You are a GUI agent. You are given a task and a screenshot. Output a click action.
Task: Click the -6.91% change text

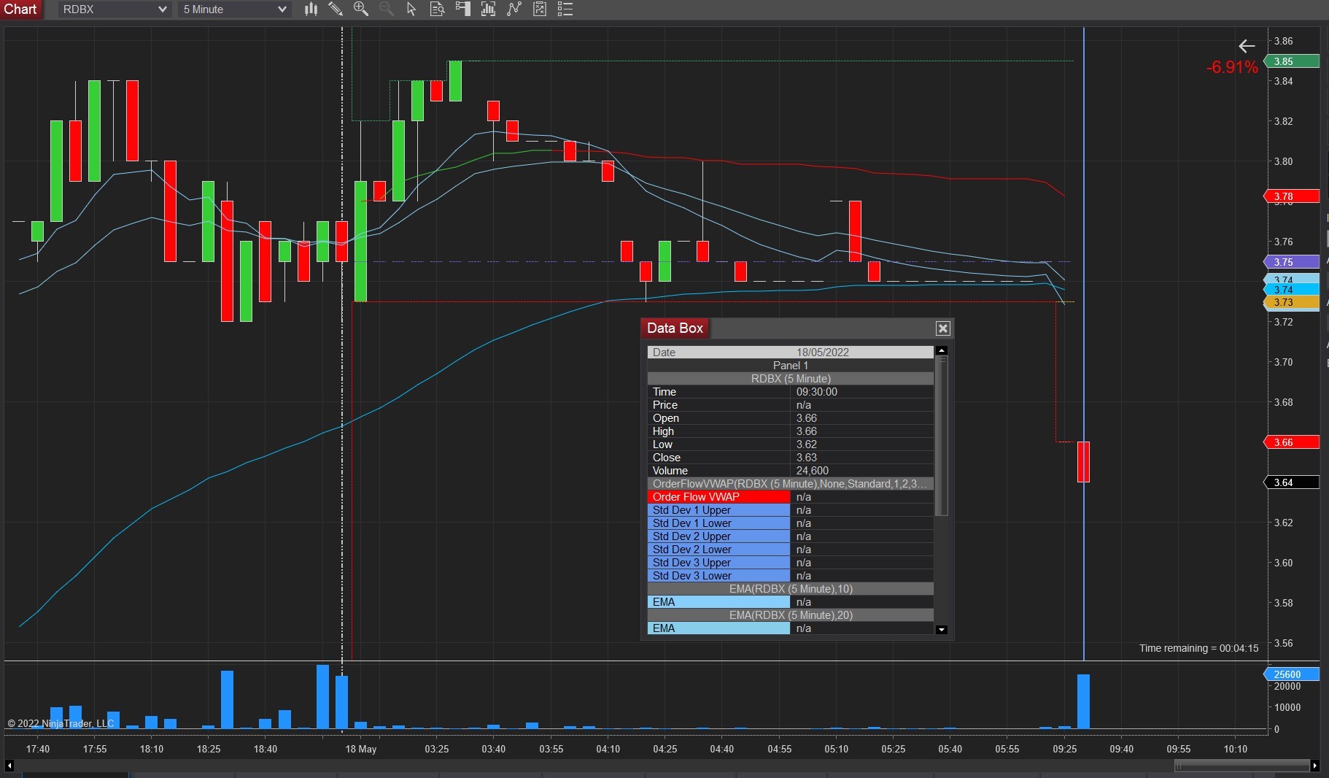coord(1232,68)
